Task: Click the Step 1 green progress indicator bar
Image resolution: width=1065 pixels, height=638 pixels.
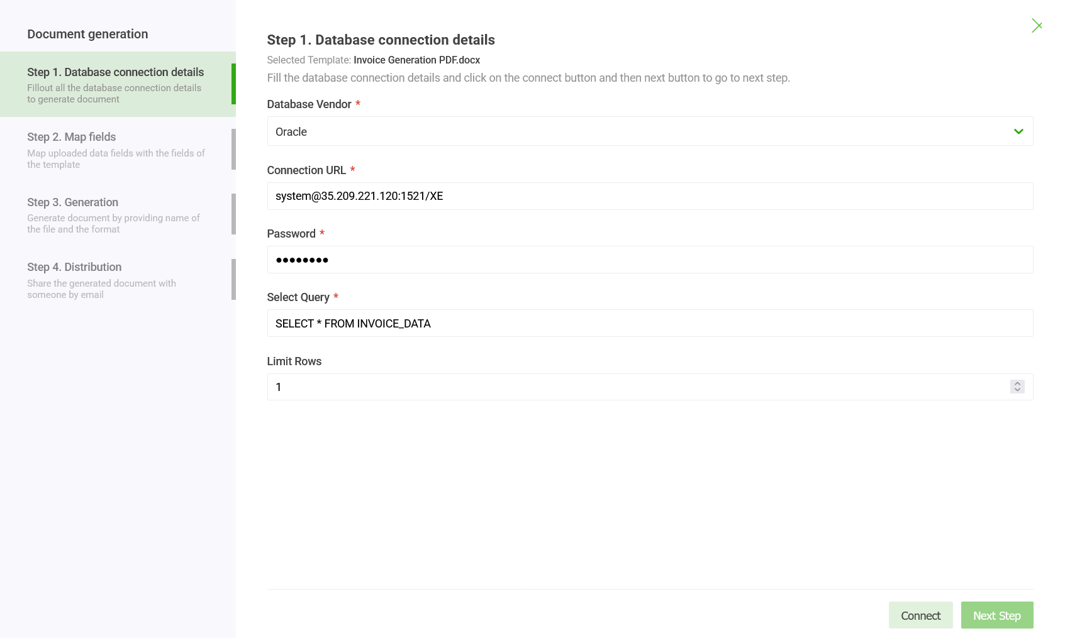Action: [x=233, y=84]
